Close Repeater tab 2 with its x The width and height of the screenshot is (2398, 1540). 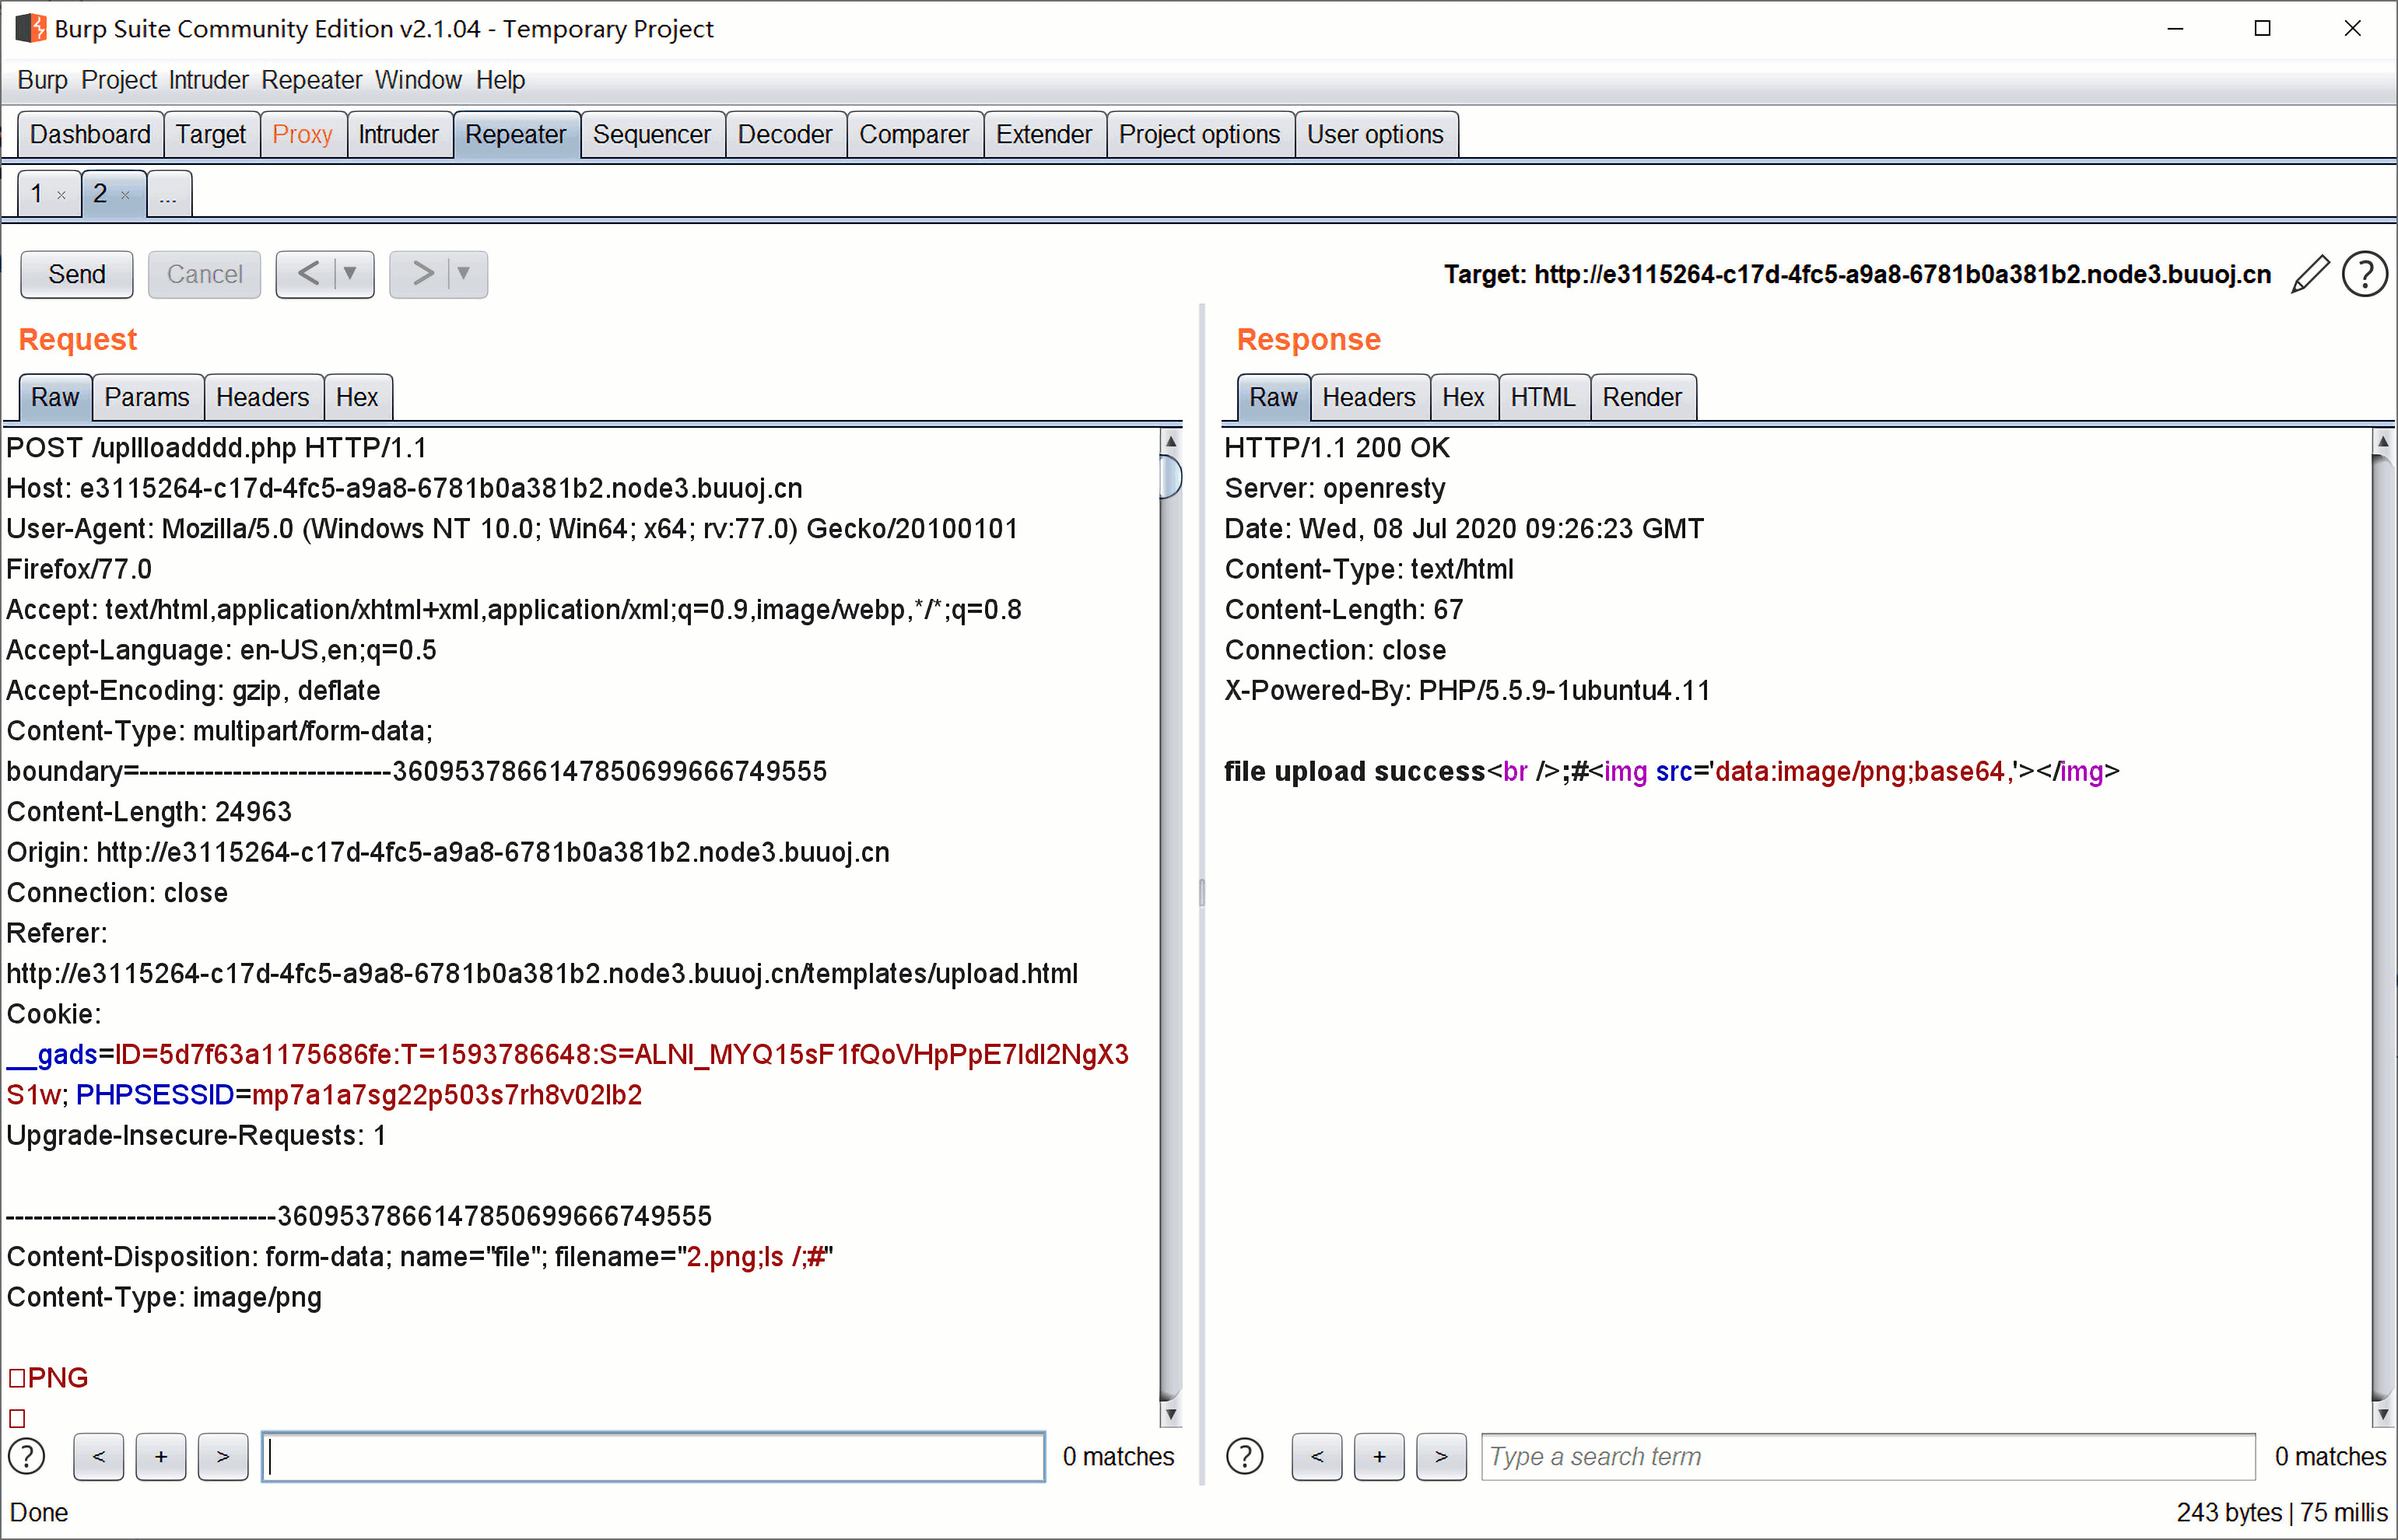[x=125, y=195]
